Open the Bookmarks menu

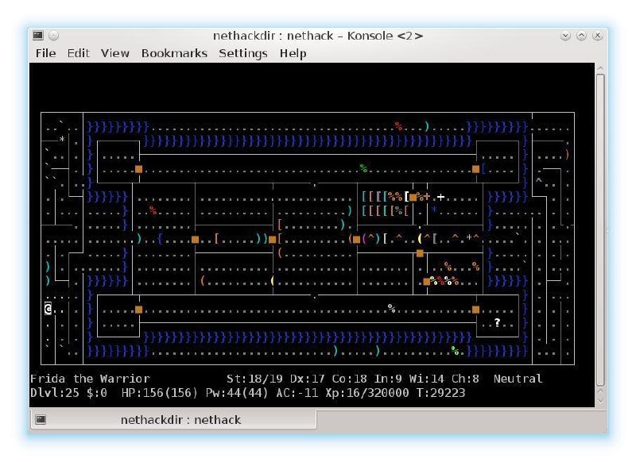174,53
